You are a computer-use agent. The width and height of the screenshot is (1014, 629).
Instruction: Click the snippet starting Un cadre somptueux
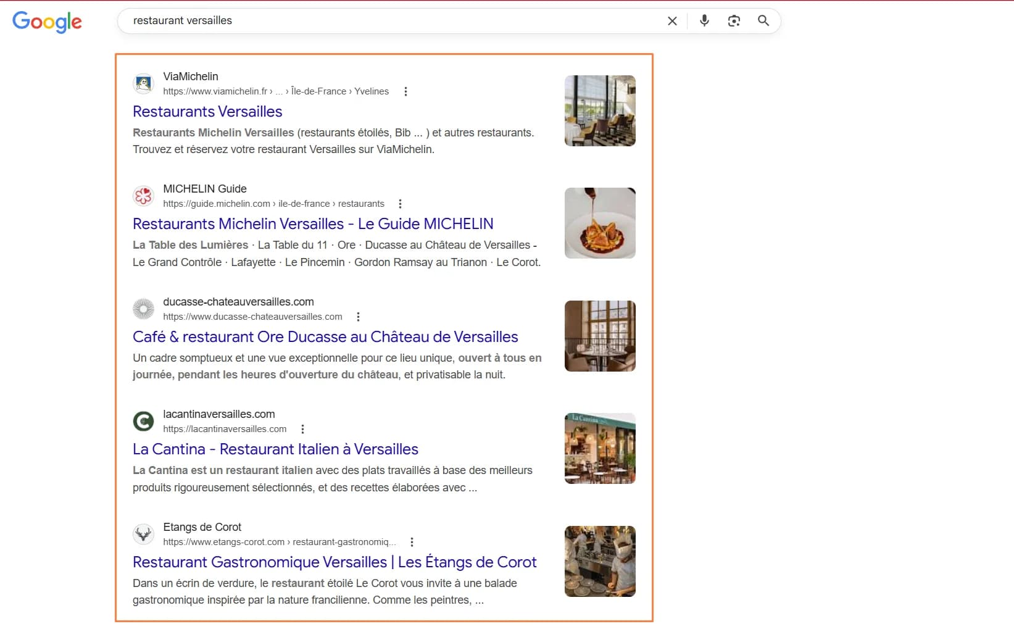337,366
